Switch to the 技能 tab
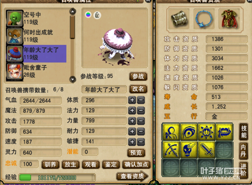Screen dimensions: 252x185 [x=244, y=132]
